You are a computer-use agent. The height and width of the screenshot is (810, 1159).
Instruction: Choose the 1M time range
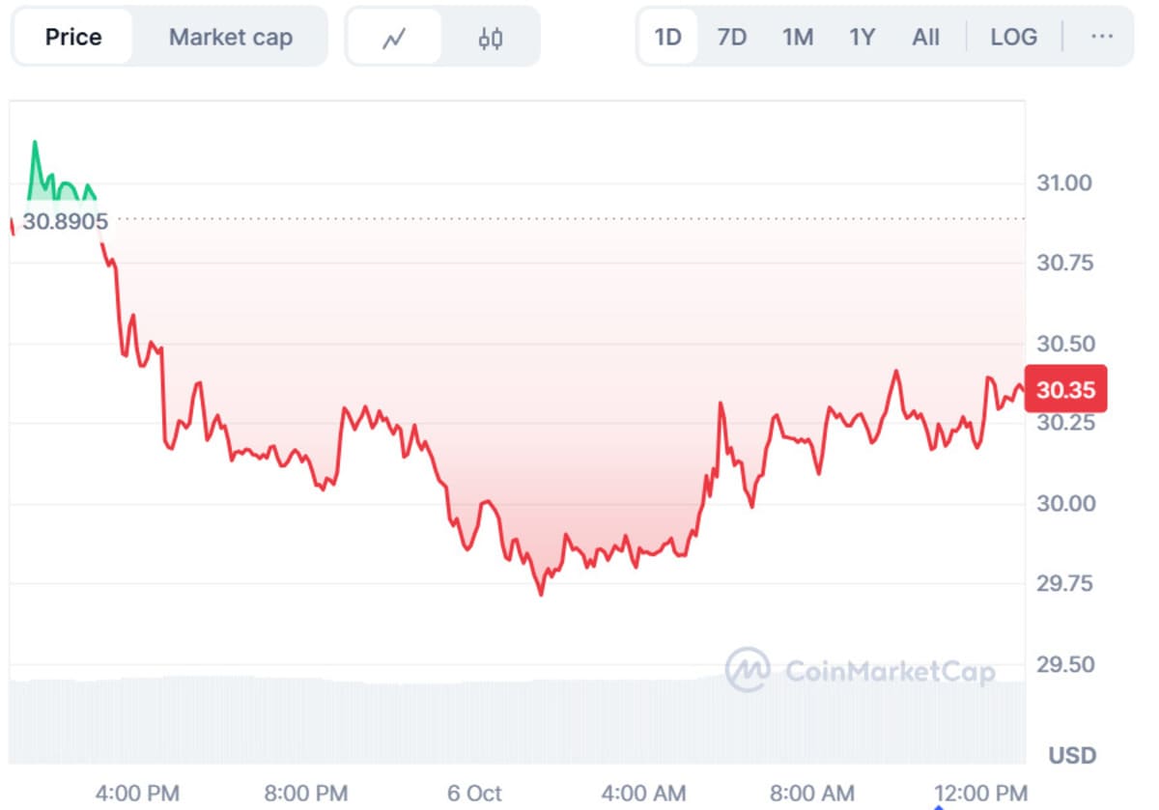(x=797, y=37)
